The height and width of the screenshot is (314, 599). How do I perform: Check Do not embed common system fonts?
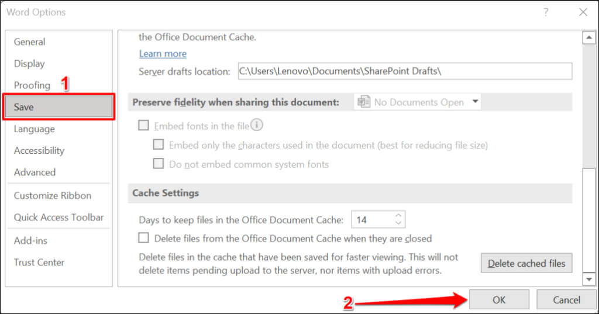pos(159,164)
